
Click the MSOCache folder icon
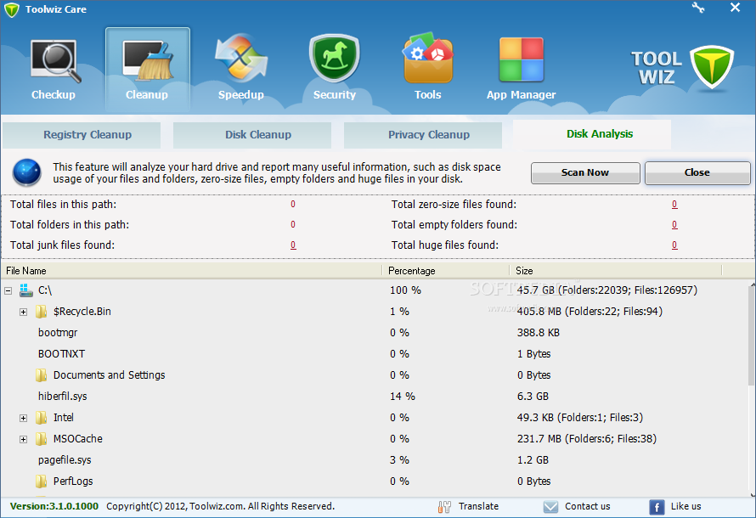coord(41,438)
